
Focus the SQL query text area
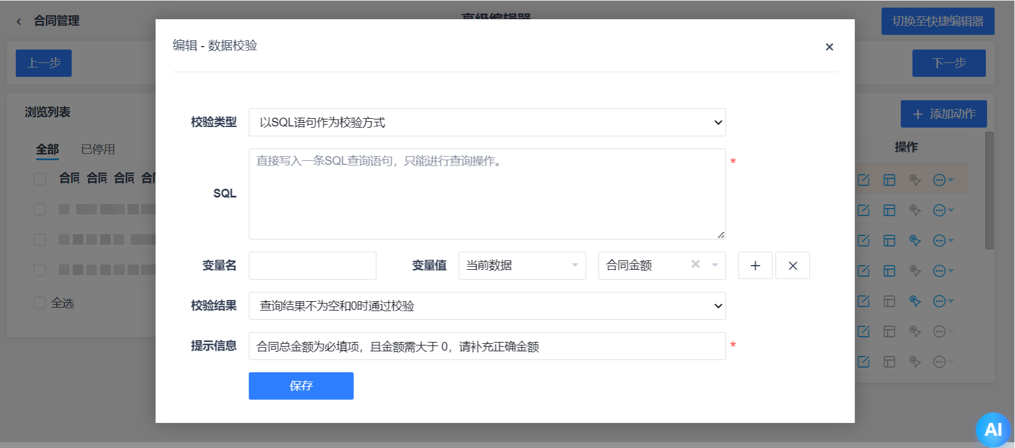click(487, 194)
